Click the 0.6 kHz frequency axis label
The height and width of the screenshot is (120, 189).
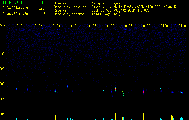2,114
